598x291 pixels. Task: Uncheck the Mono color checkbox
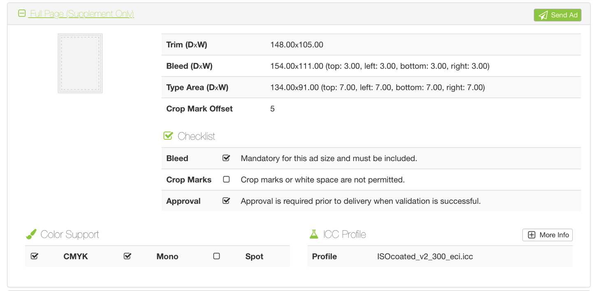pos(127,256)
